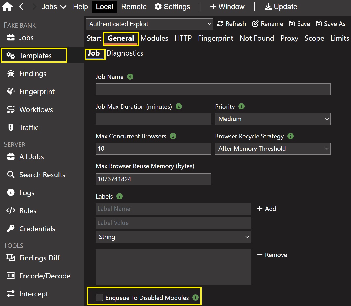
Task: Open the Credentials key icon
Action: tap(11, 229)
